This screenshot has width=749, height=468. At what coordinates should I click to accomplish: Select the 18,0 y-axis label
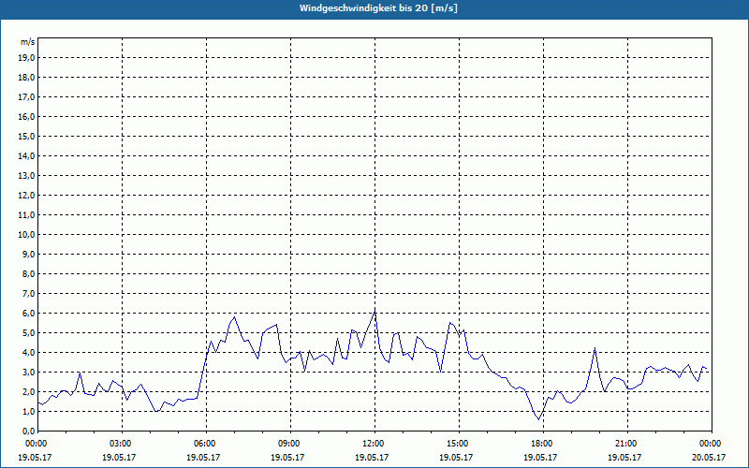pos(26,78)
